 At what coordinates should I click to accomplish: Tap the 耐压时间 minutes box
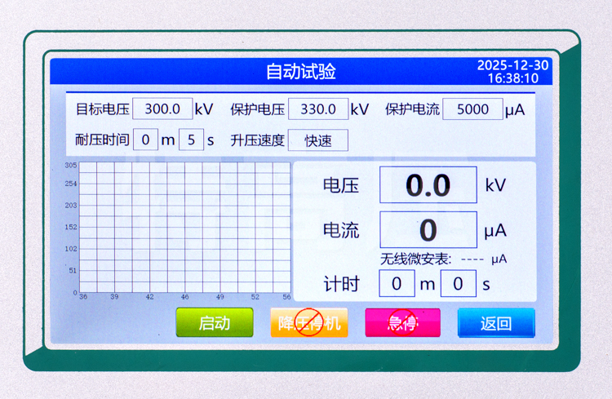[x=145, y=140]
